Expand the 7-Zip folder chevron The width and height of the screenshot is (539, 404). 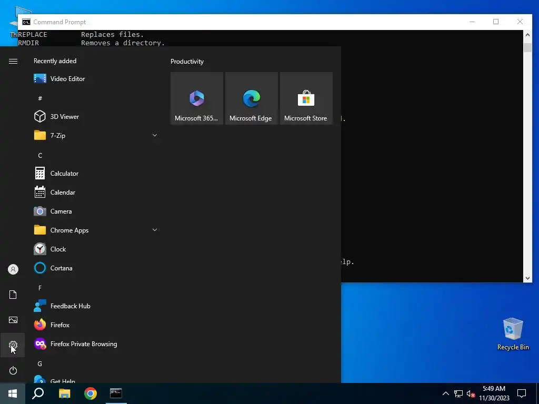tap(155, 135)
